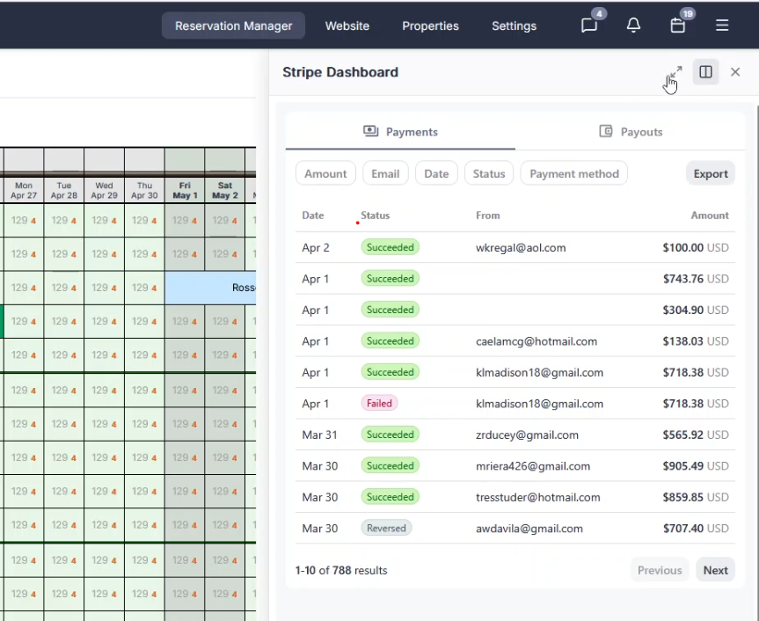Open the Amount filter
Image resolution: width=759 pixels, height=621 pixels.
325,173
